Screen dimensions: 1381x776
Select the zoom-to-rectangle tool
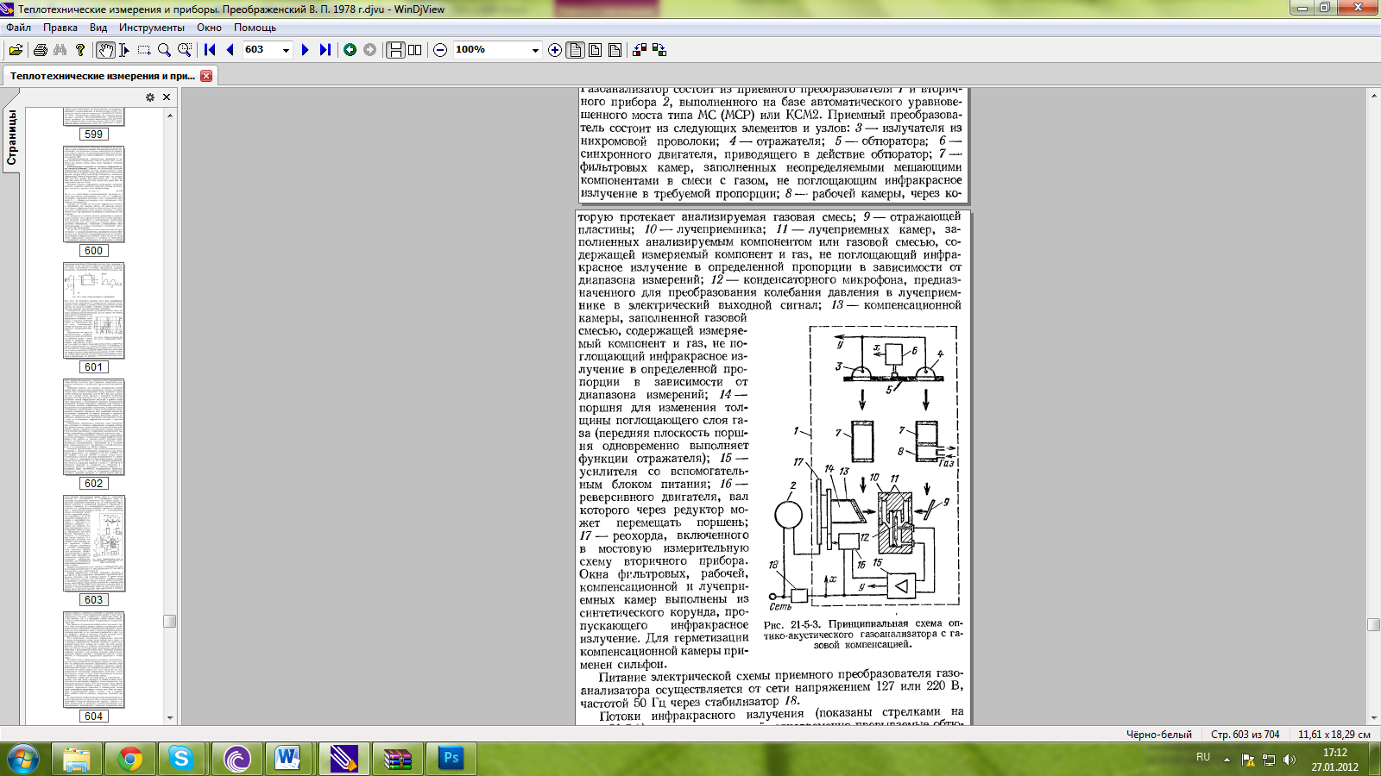pos(184,50)
